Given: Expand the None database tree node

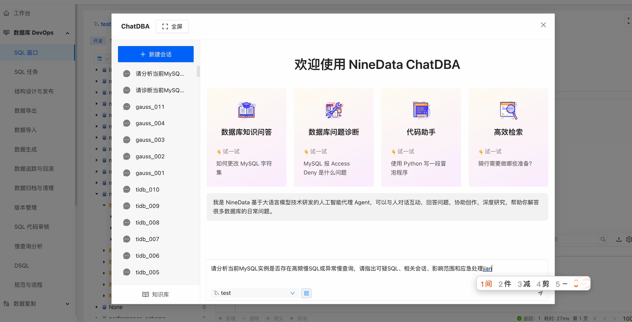Looking at the screenshot, I should (96, 307).
